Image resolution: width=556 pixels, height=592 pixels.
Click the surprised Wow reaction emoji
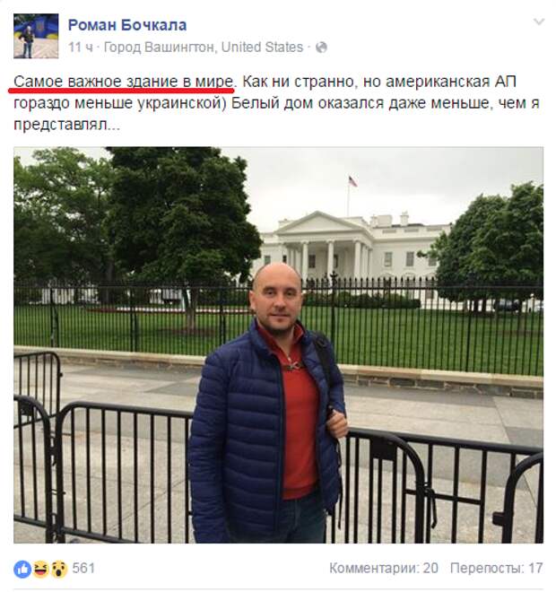click(x=58, y=569)
